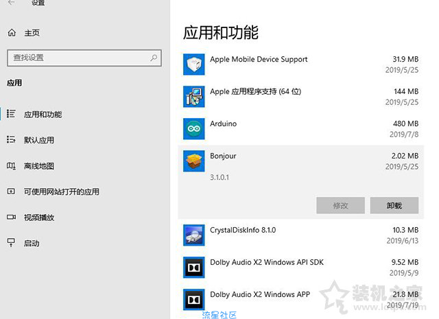
Task: Click the Apple Mobile Device Support icon
Action: point(193,64)
